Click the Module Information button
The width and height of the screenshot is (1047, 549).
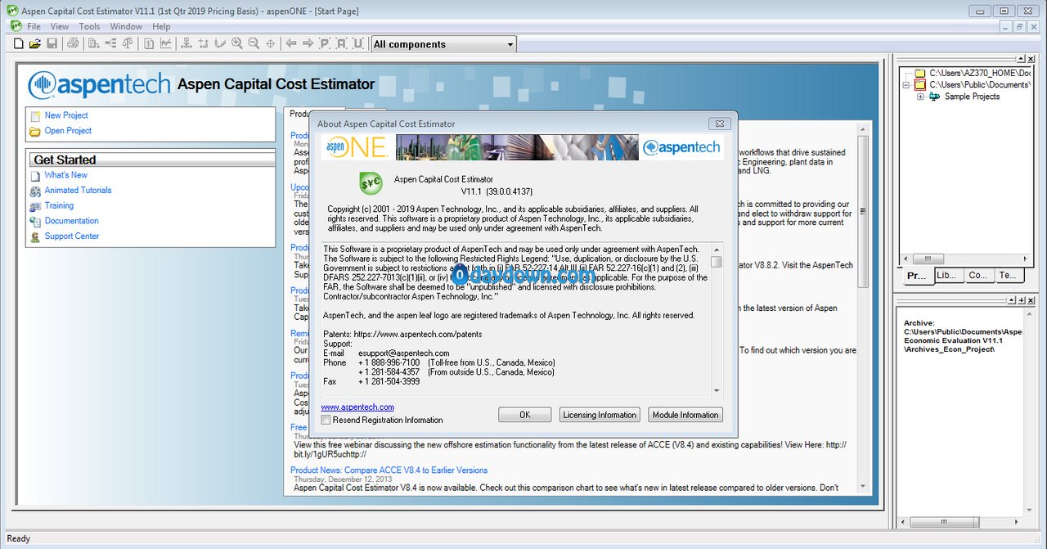pyautogui.click(x=685, y=415)
